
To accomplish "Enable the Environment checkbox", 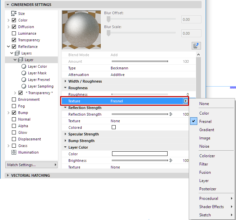I will tap(14, 99).
